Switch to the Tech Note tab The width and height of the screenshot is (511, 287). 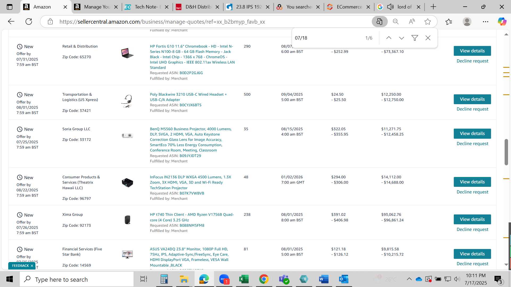(x=147, y=7)
